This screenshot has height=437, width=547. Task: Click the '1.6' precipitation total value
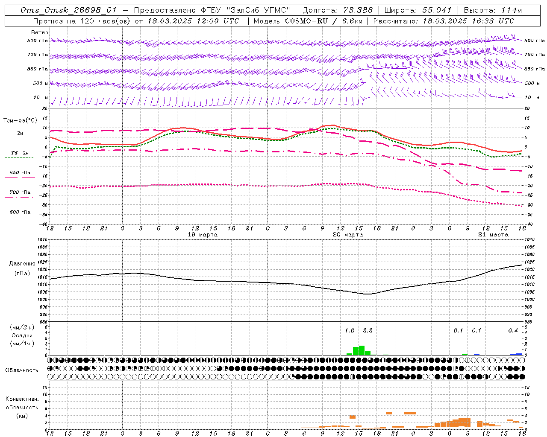coord(350,331)
